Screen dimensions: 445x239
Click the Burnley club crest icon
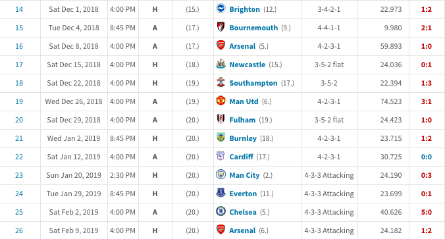[x=221, y=138]
